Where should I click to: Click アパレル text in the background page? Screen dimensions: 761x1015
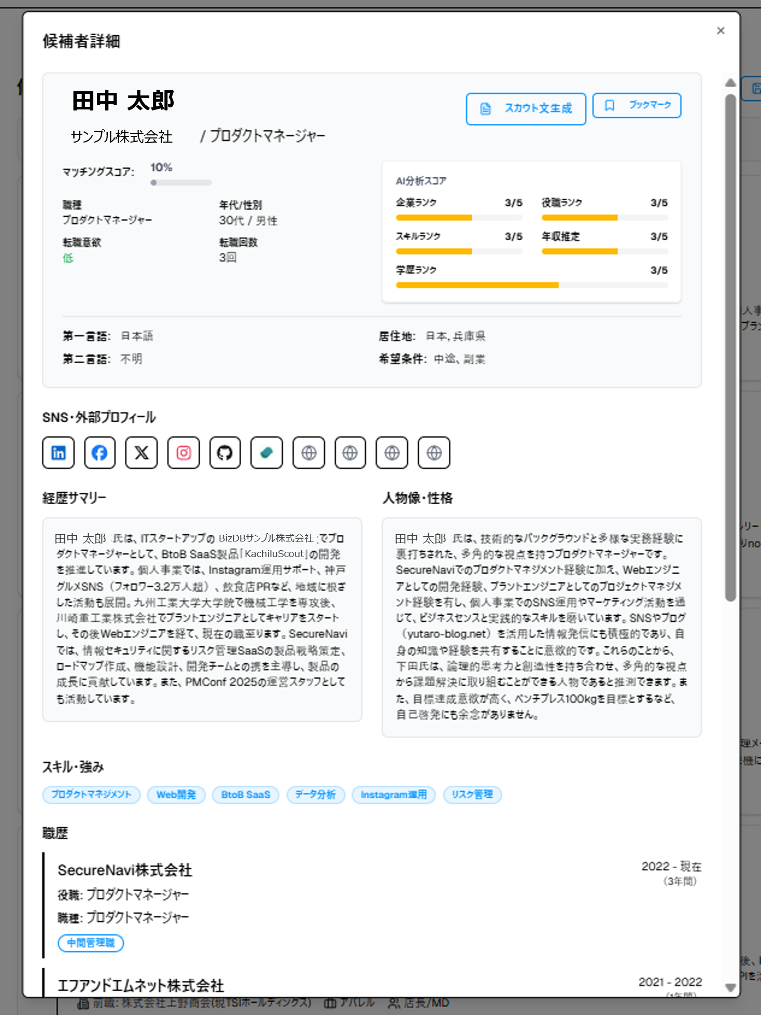tap(357, 1003)
